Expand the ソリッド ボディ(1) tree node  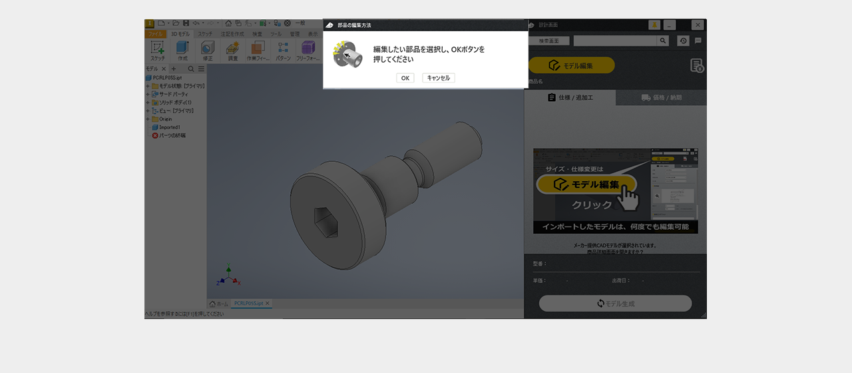pyautogui.click(x=148, y=103)
